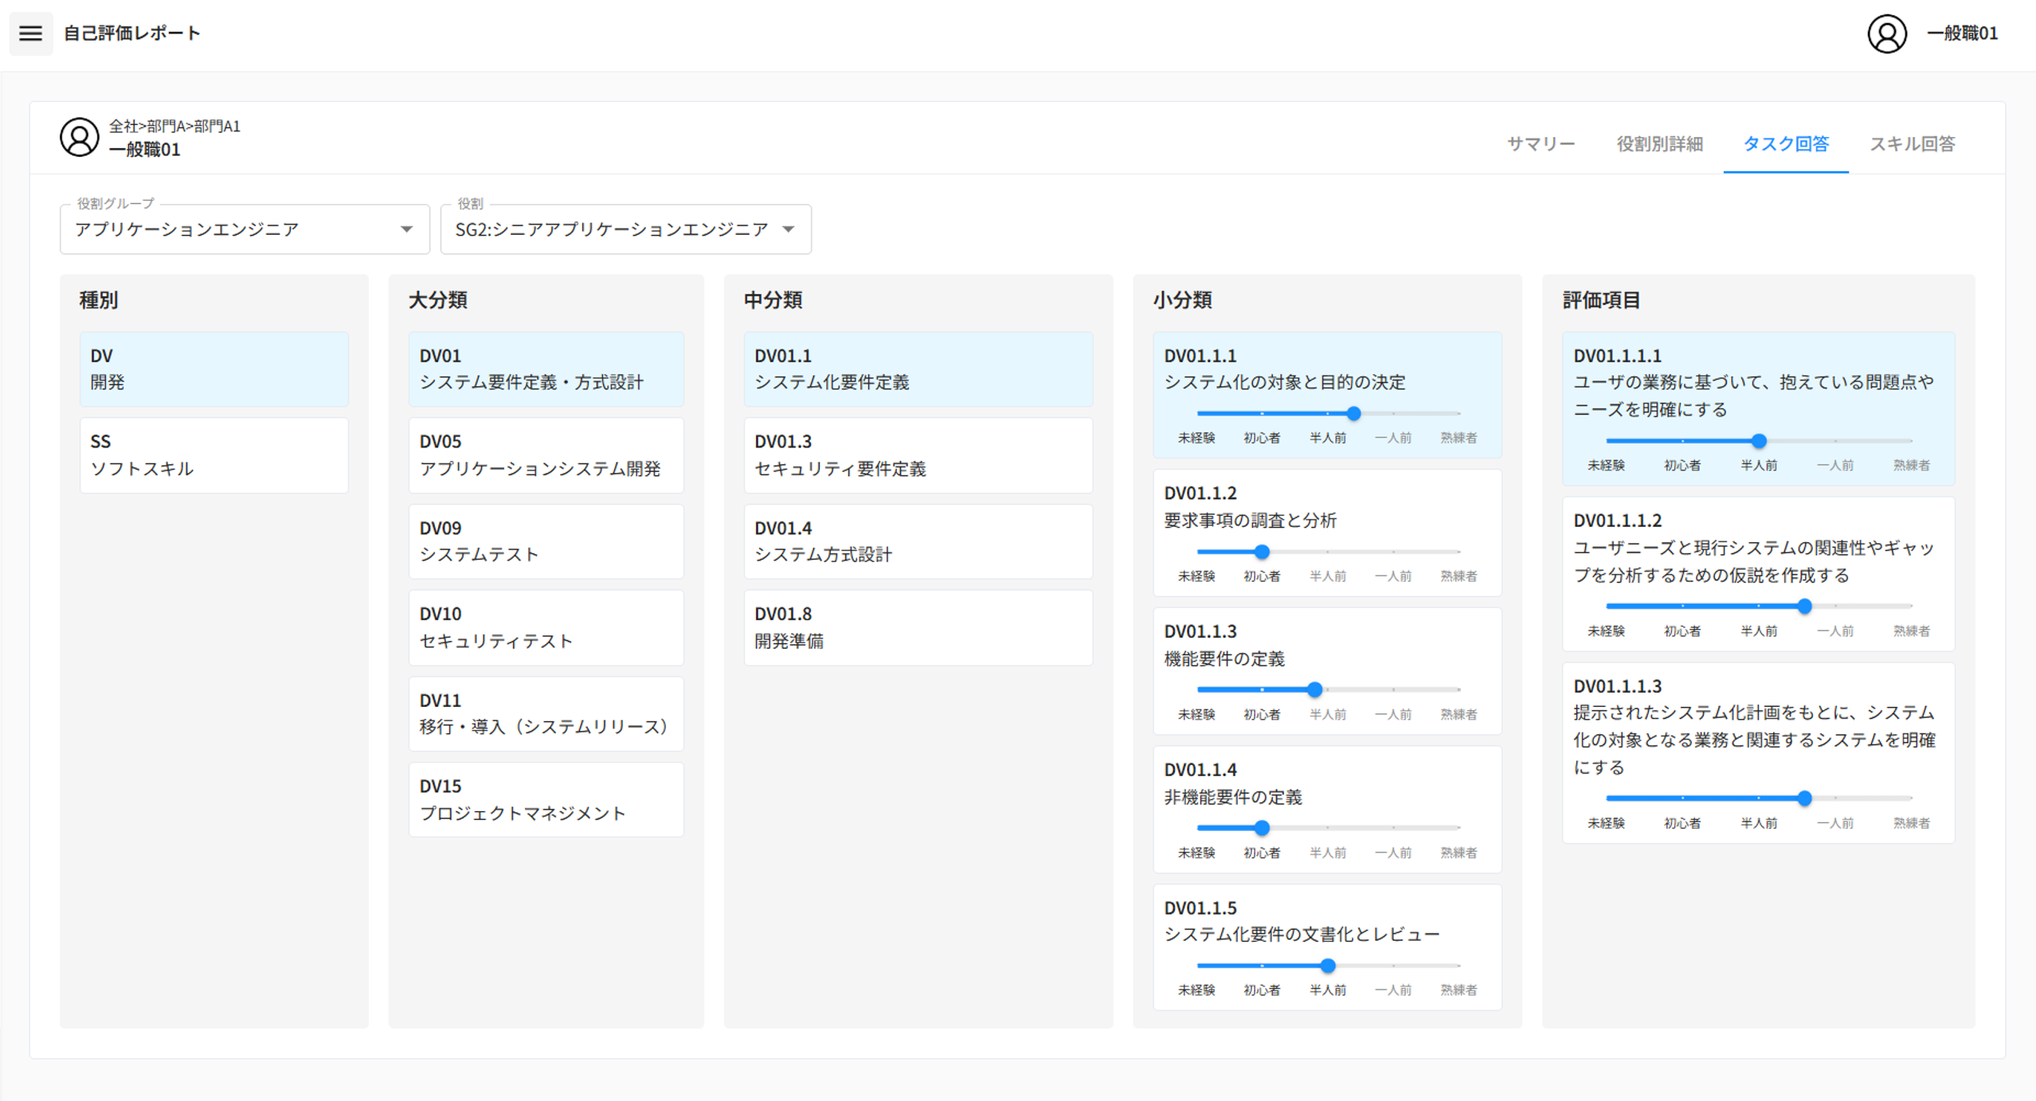The height and width of the screenshot is (1101, 2036).
Task: Click the DV01.1.1.3 evaluation slider handle
Action: 1805,798
